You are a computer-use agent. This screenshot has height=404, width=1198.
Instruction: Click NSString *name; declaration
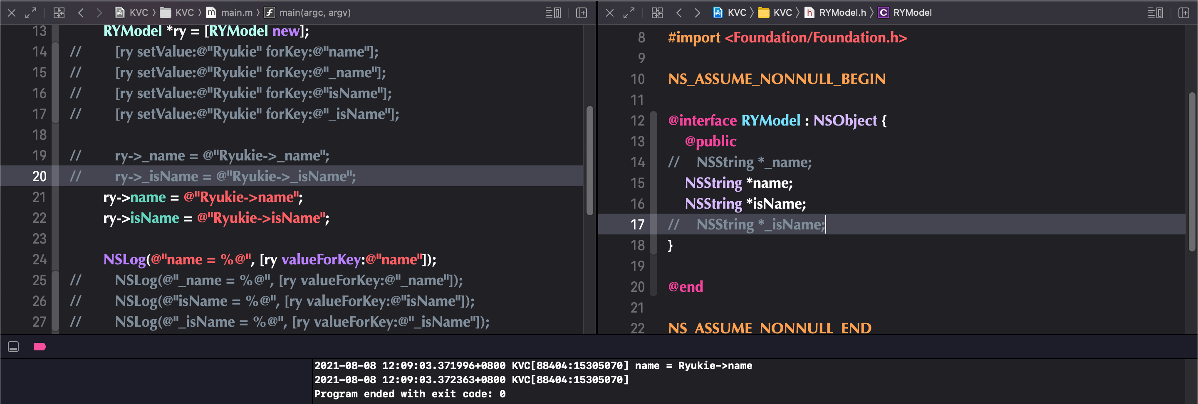point(738,183)
